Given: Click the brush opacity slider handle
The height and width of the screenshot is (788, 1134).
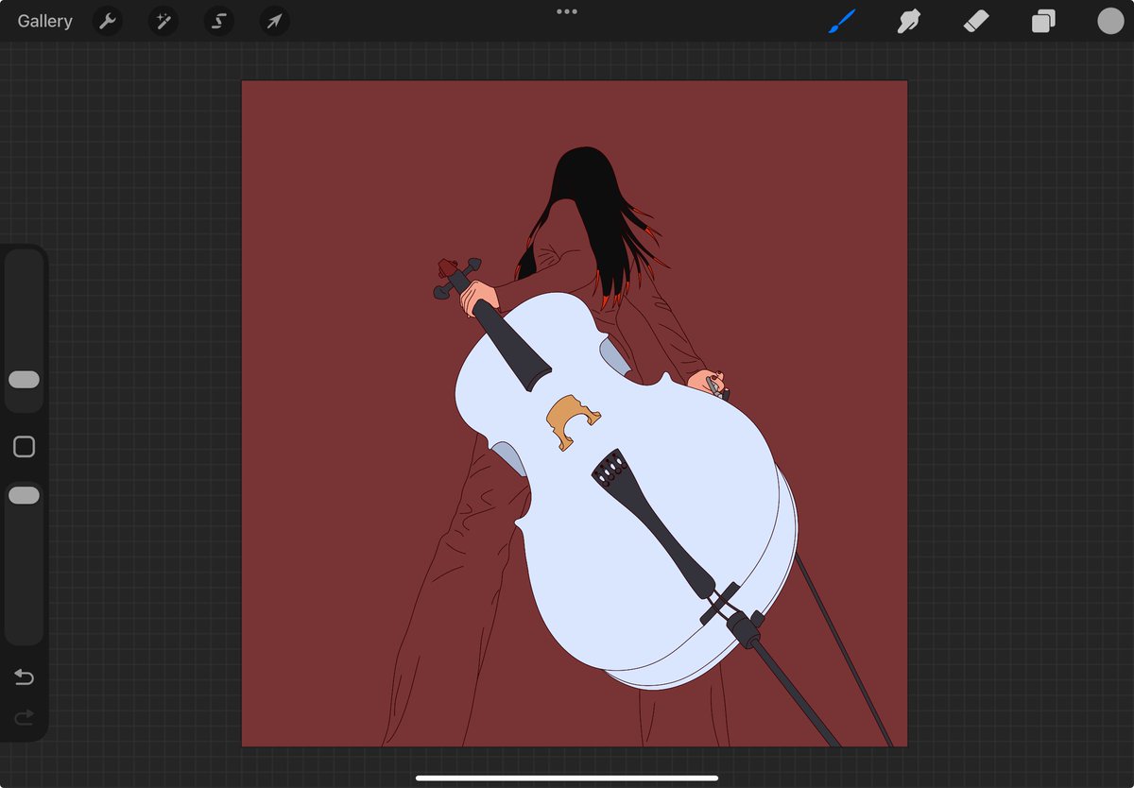Looking at the screenshot, I should tap(24, 495).
